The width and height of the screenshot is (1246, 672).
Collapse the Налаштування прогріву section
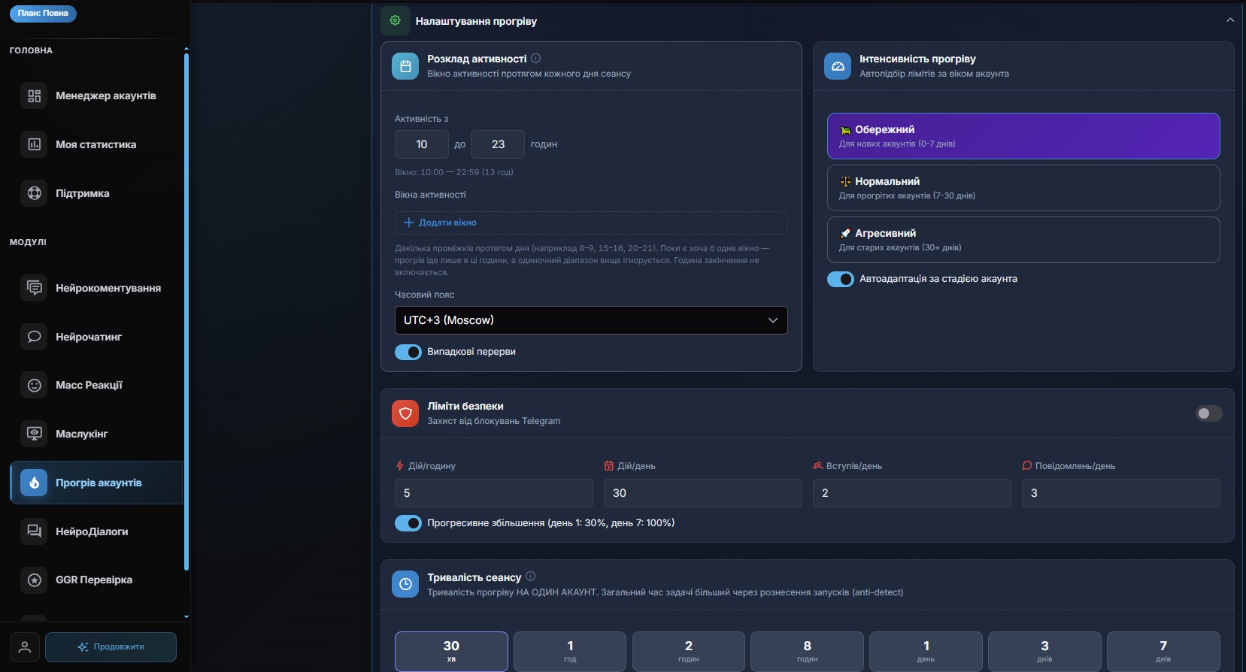point(1230,20)
